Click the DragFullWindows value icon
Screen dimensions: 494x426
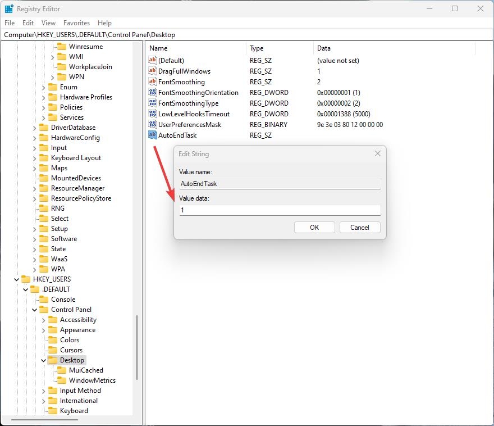(x=153, y=71)
